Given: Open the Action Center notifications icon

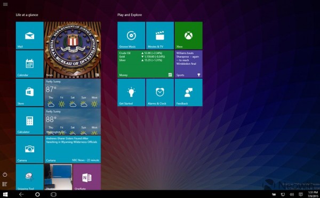Looking at the screenshot, I should (x=301, y=194).
